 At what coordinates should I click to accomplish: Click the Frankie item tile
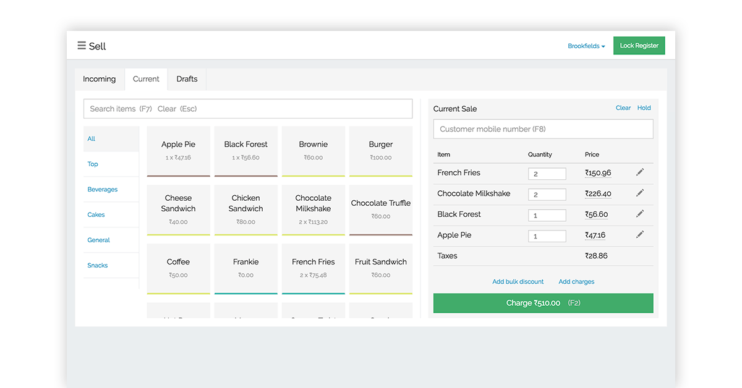(246, 269)
